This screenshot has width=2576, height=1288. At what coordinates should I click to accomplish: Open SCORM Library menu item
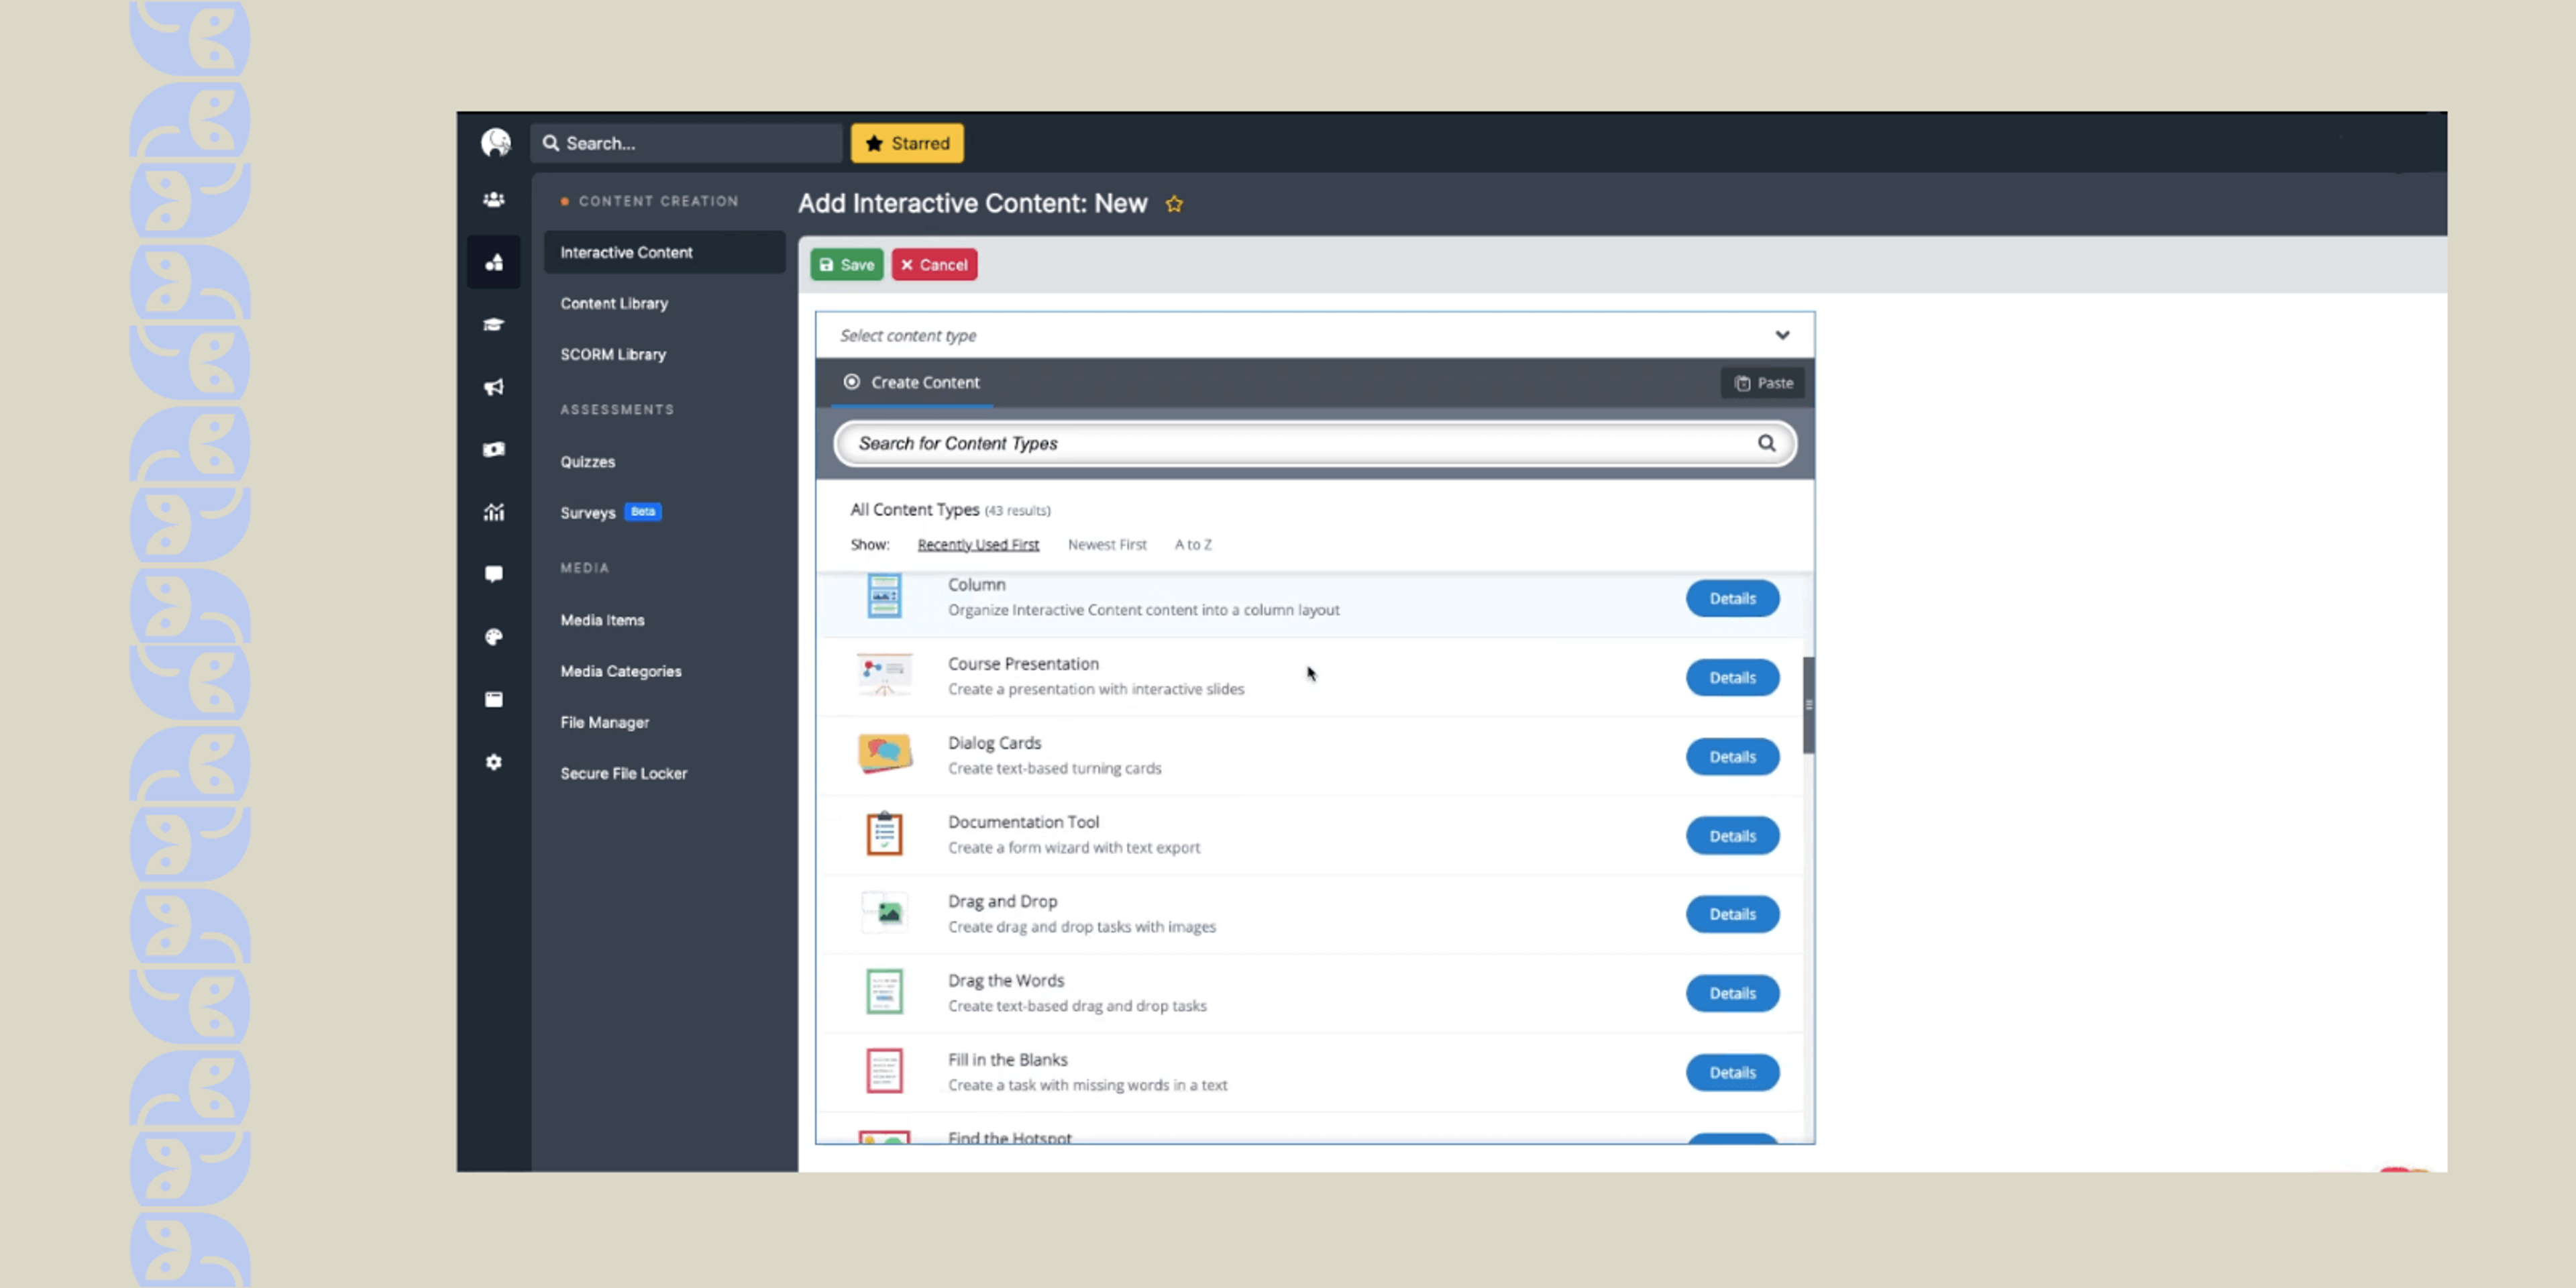click(613, 354)
